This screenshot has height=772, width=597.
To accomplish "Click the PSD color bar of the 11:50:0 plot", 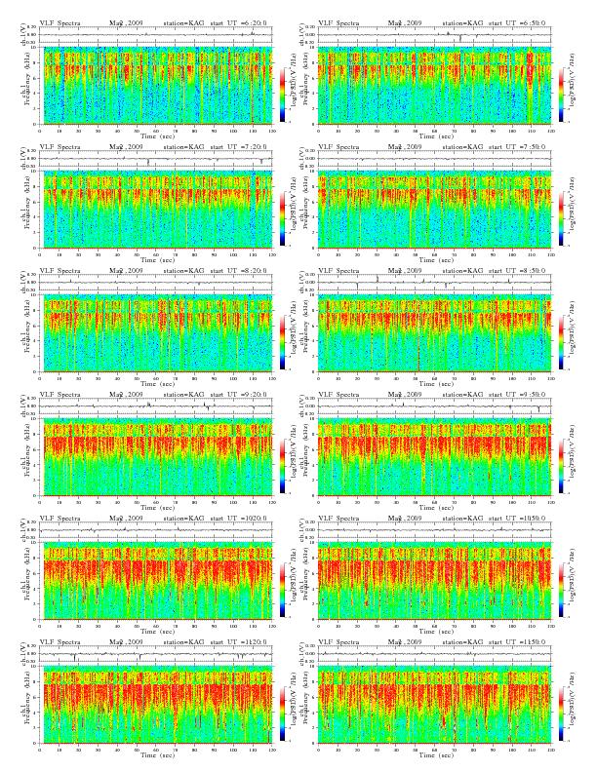I will pyautogui.click(x=561, y=714).
